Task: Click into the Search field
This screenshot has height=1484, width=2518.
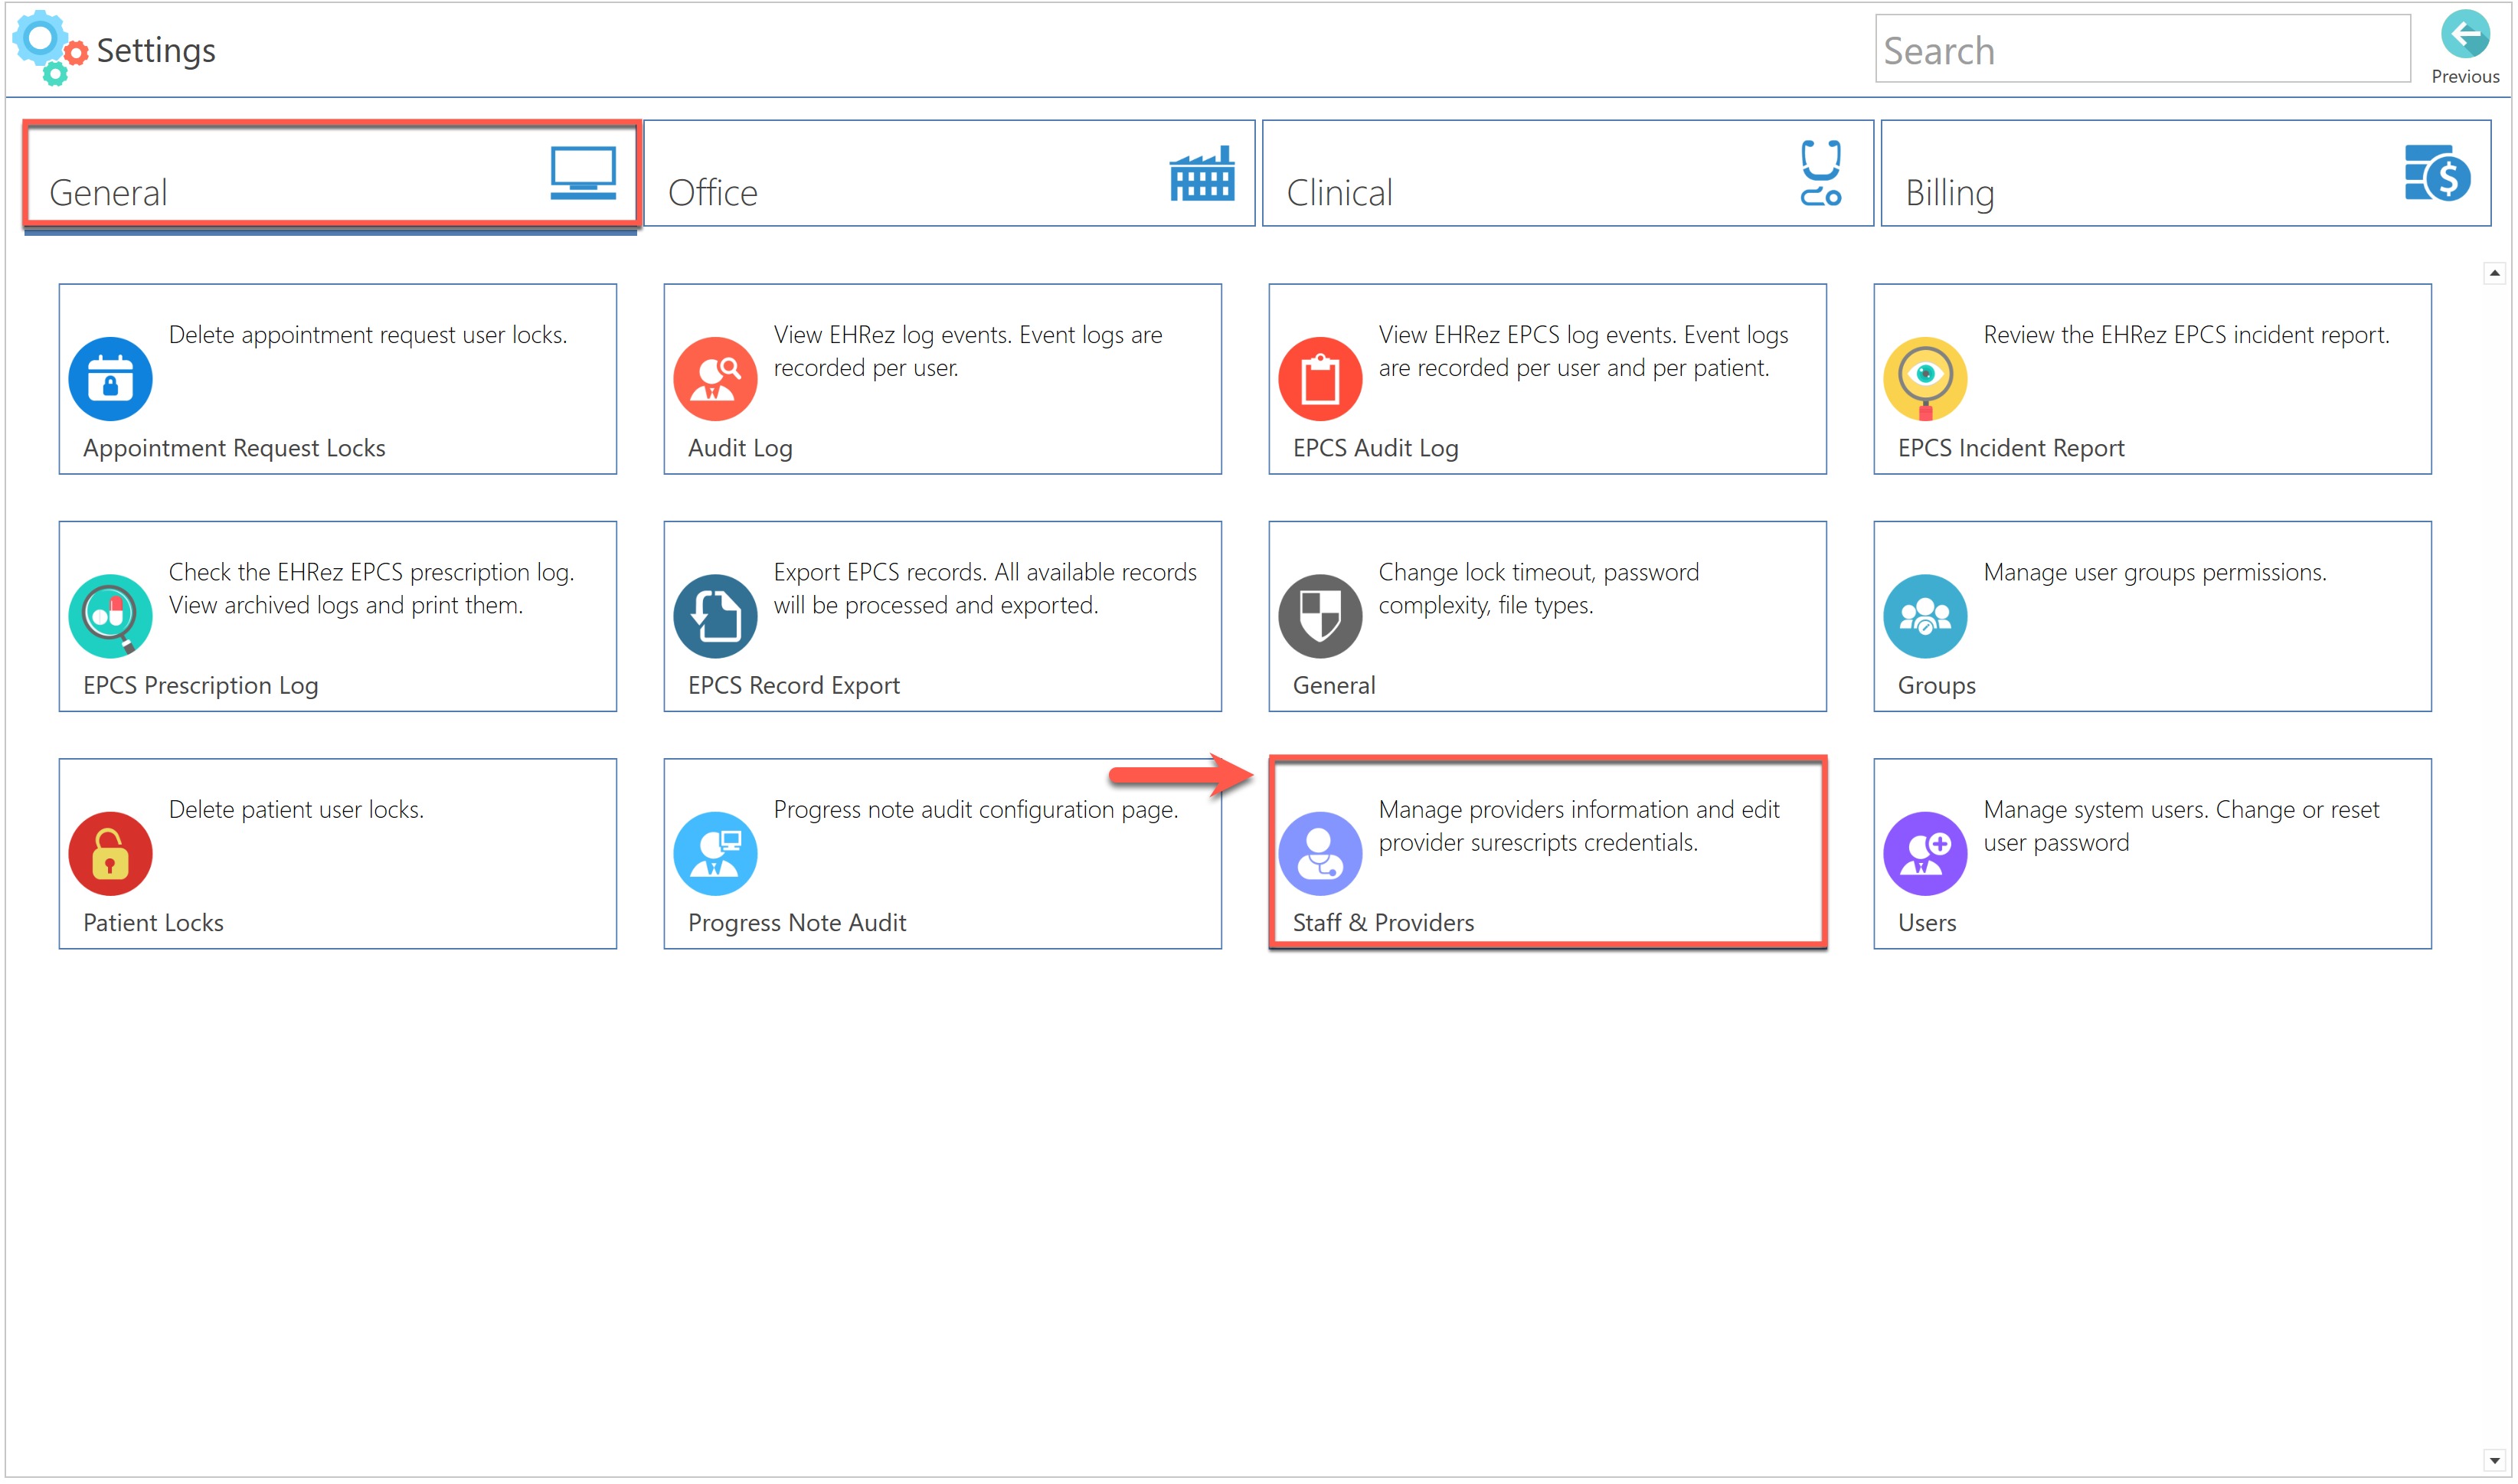Action: (2142, 49)
